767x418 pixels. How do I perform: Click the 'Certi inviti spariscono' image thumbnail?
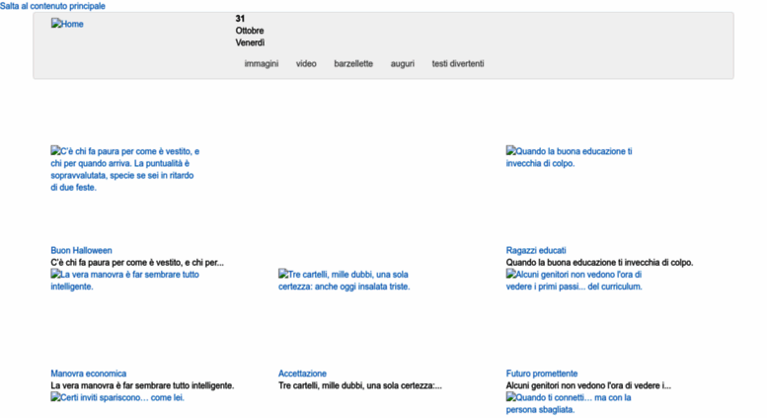click(117, 397)
